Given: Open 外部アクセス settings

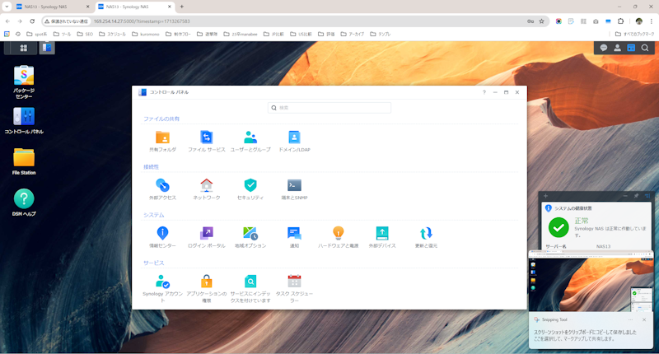Looking at the screenshot, I should tap(162, 189).
